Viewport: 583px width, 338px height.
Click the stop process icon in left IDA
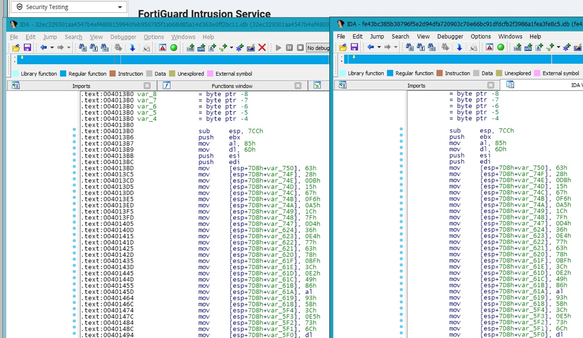pos(300,48)
